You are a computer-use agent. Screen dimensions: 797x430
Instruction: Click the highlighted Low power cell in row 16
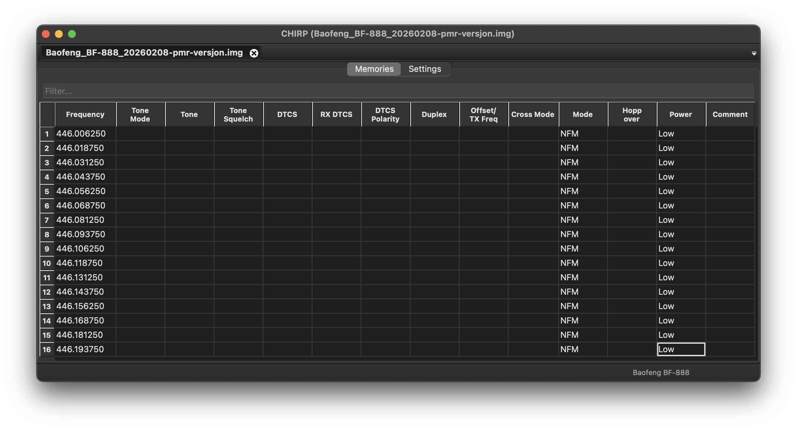(x=681, y=349)
